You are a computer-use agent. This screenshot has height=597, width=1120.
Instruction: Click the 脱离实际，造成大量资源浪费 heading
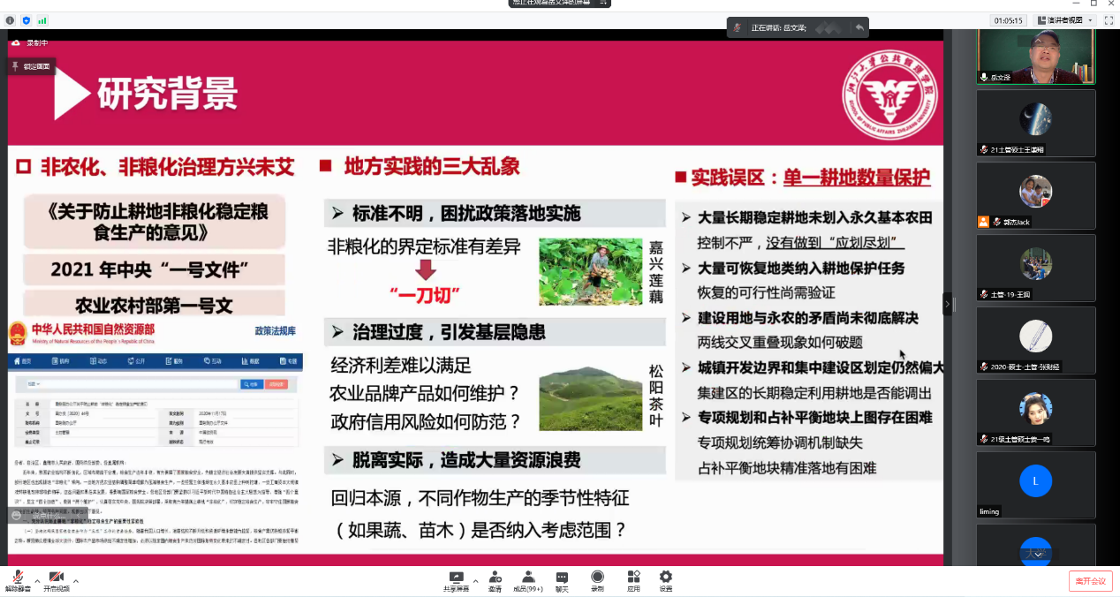coord(467,459)
